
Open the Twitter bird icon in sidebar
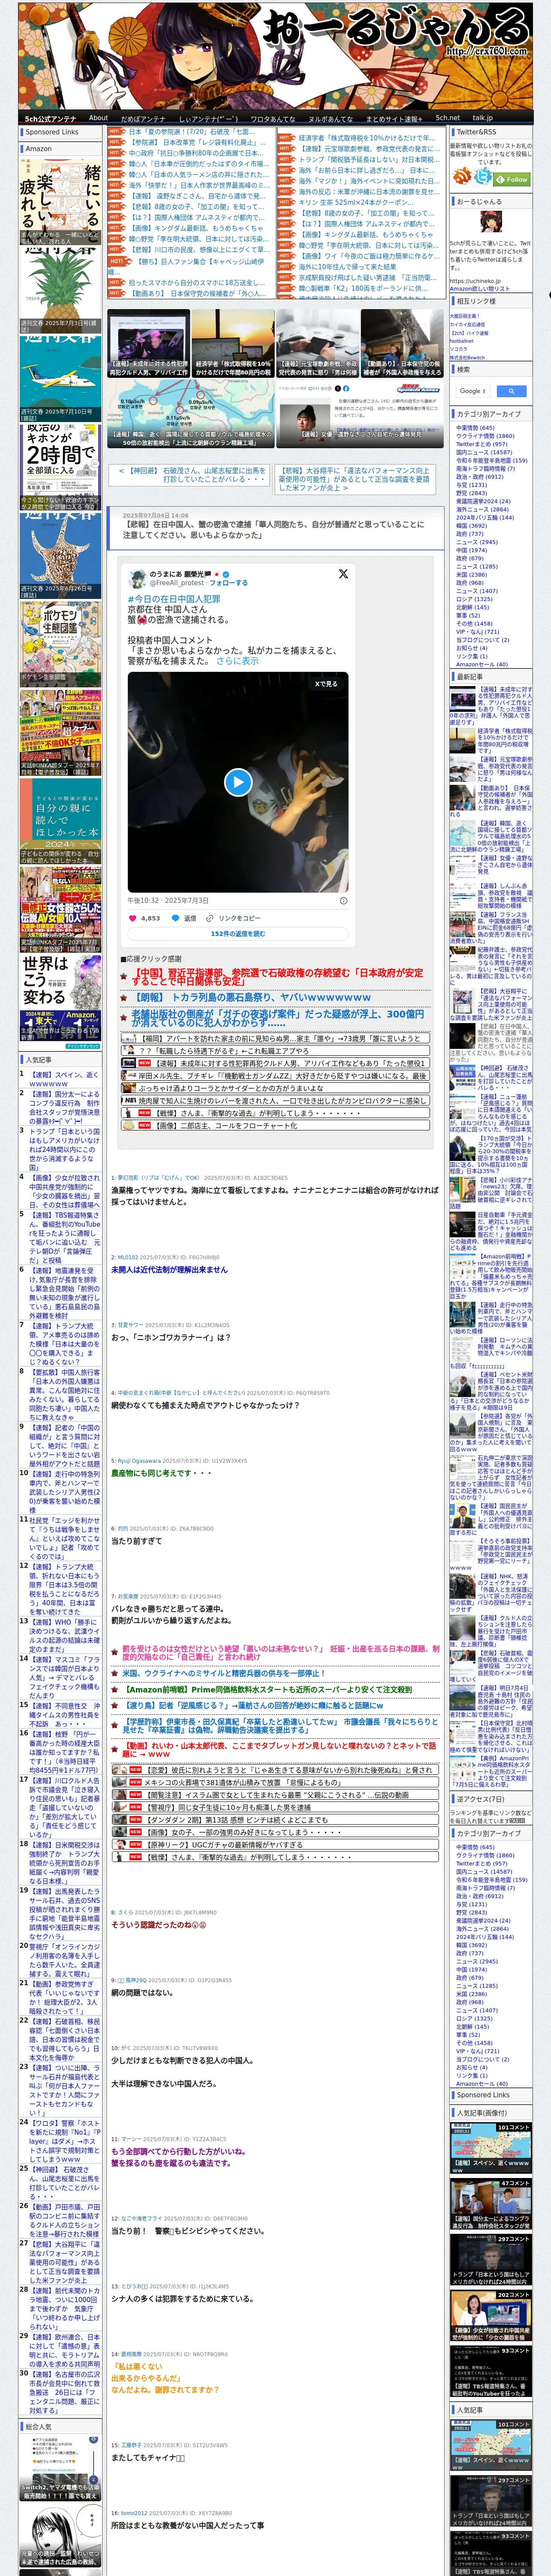pos(483,177)
